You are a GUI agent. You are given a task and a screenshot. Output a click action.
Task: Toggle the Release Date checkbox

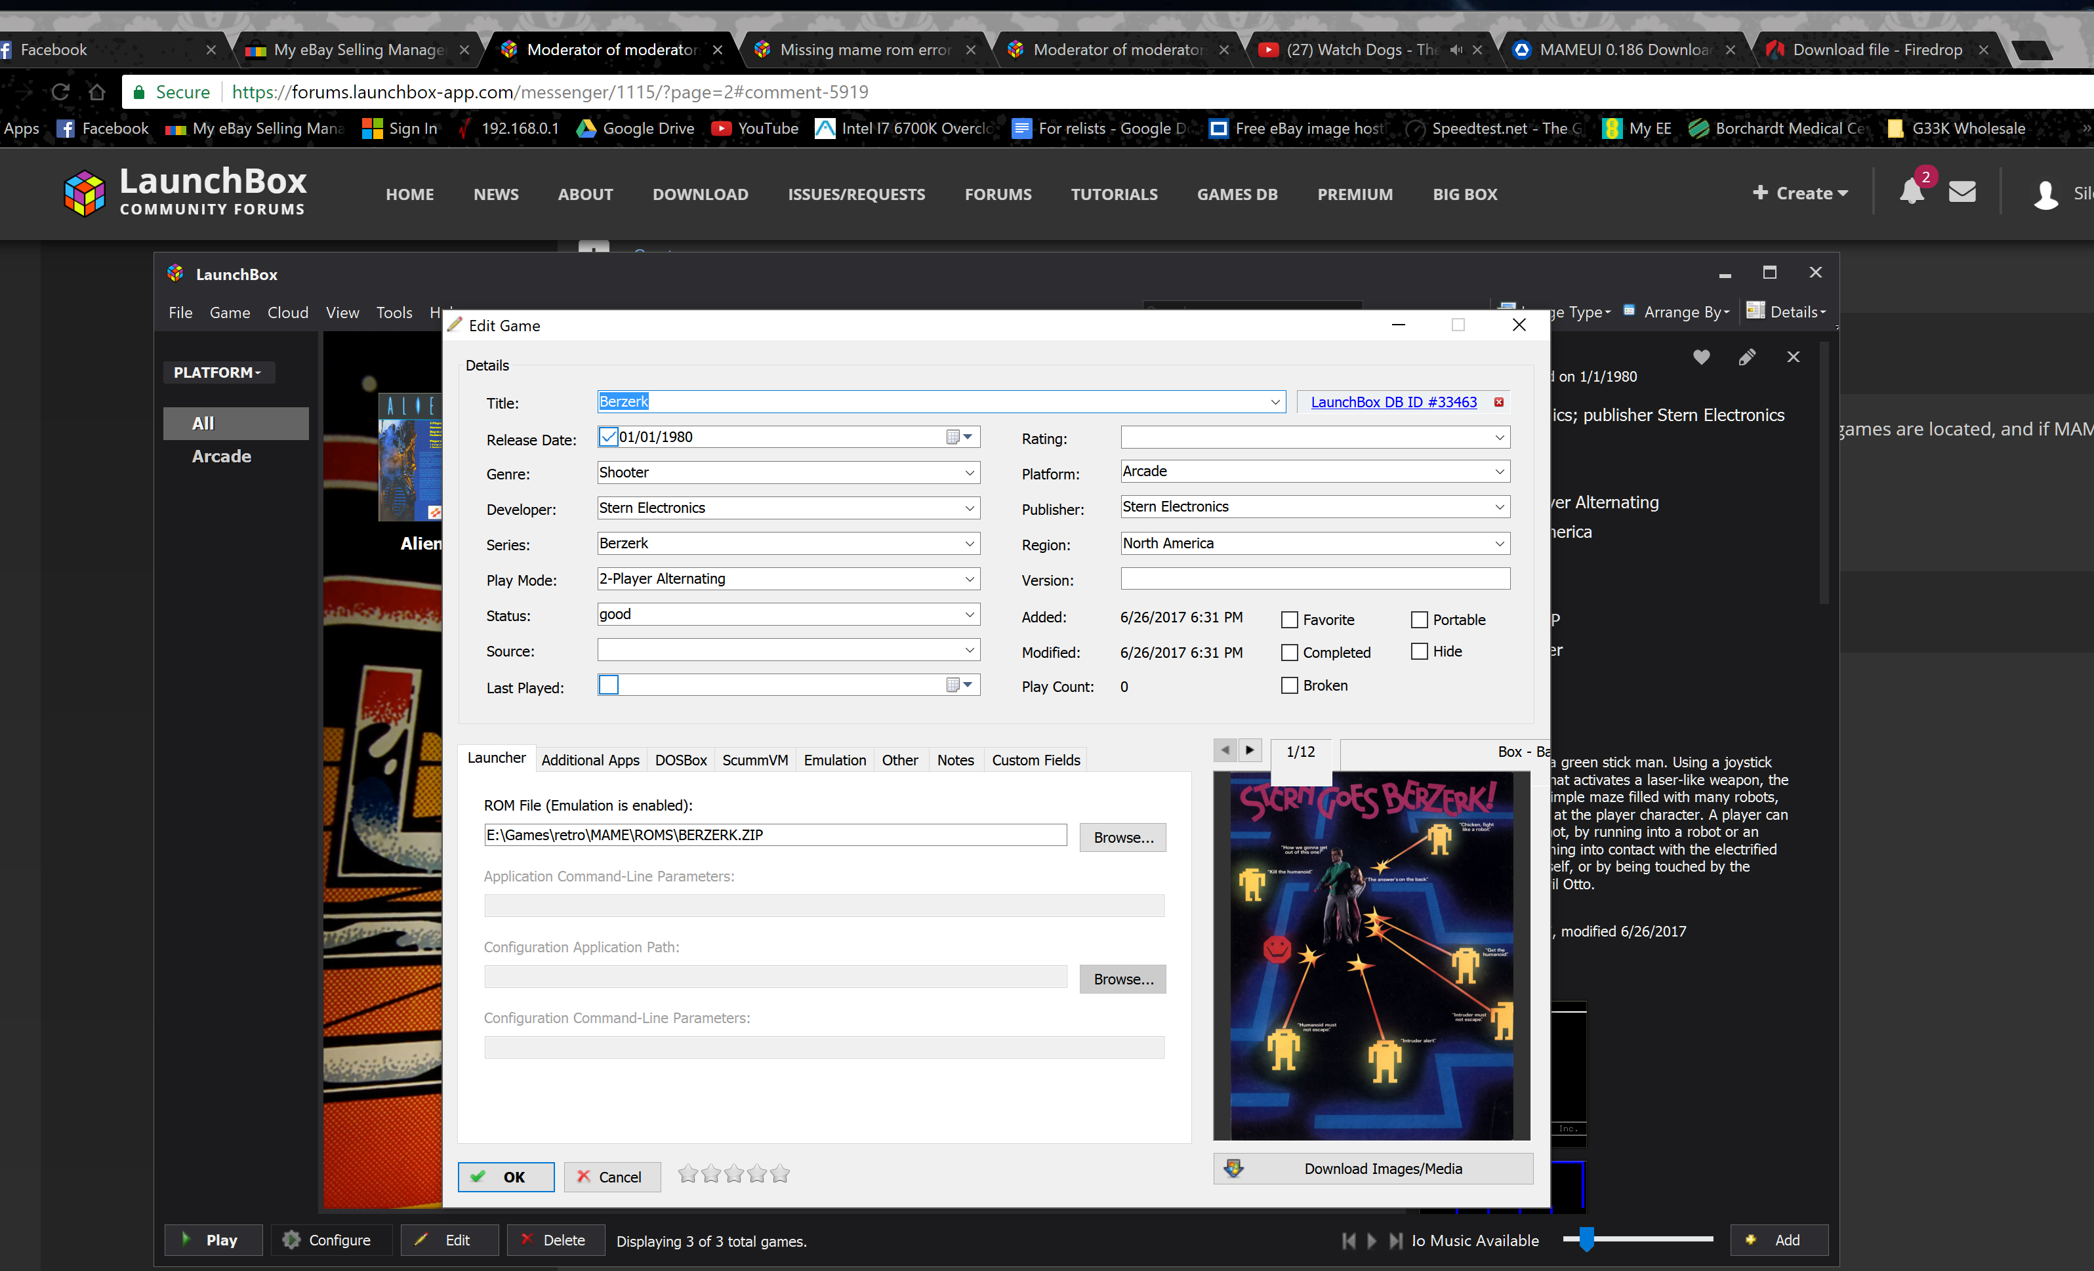tap(609, 437)
